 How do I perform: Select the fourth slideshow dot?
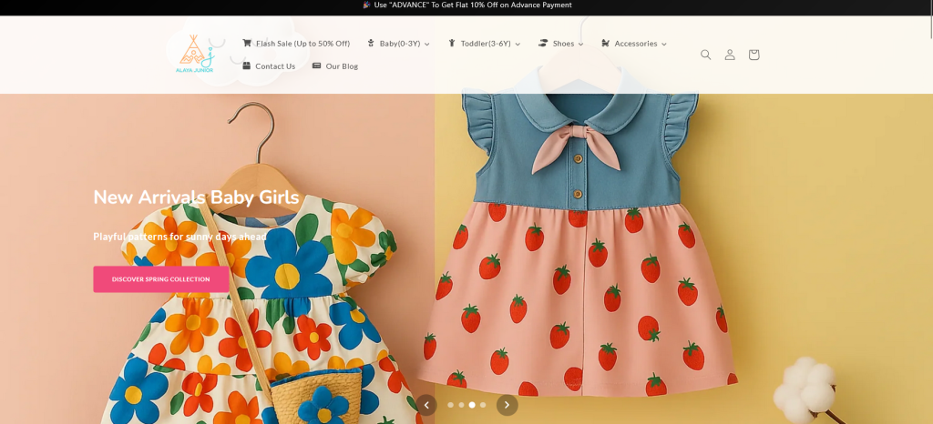(x=483, y=405)
